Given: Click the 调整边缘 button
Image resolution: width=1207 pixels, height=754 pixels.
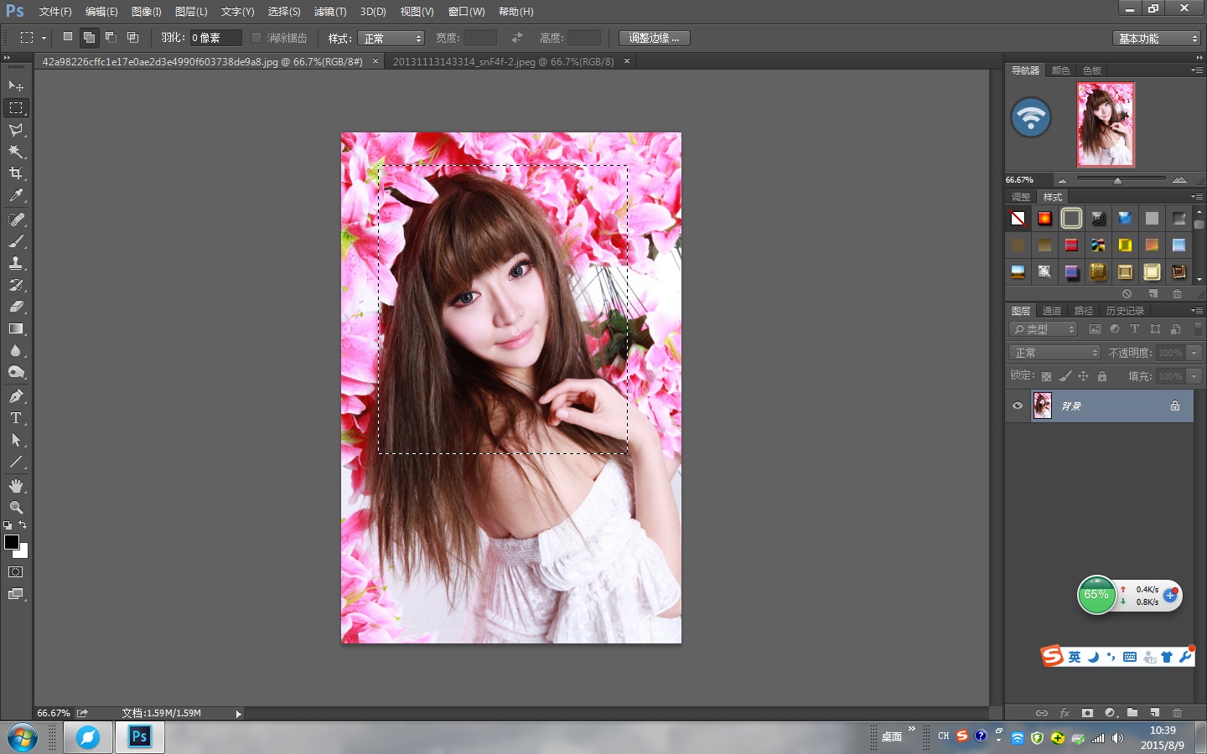Looking at the screenshot, I should coord(654,38).
